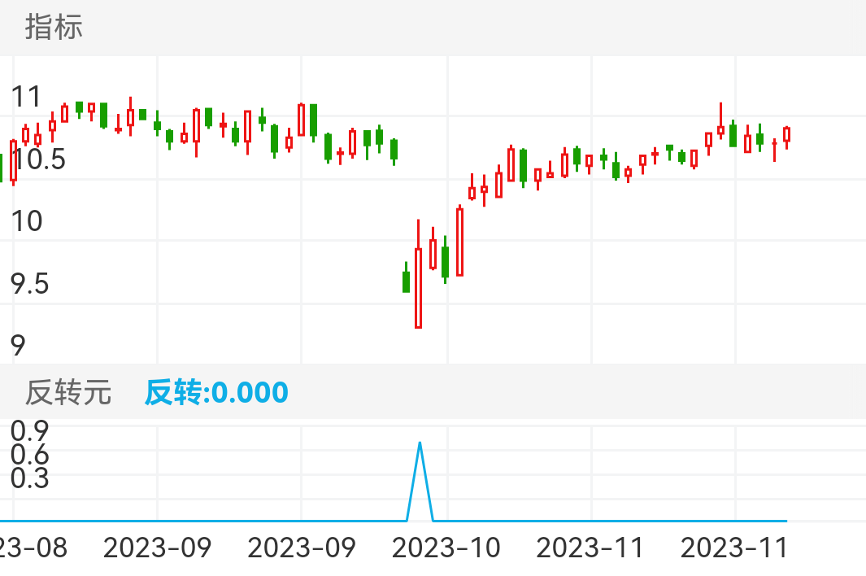Select the 10 price axis label
This screenshot has width=866, height=576.
26,221
